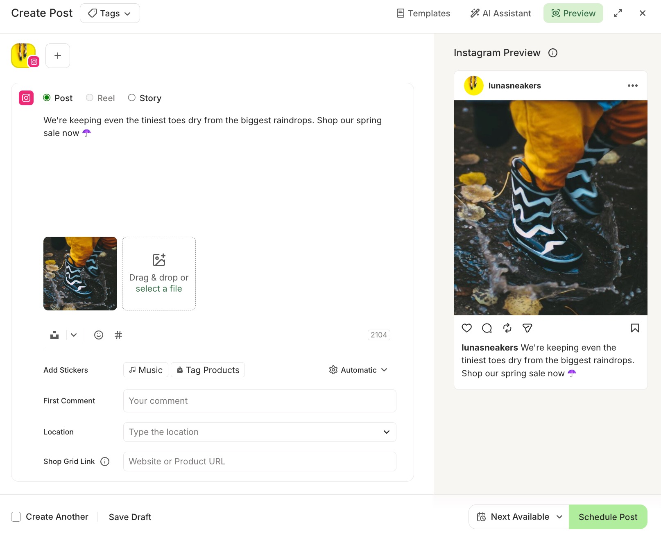Click the info icon next to Instagram Preview
The image size is (661, 534).
click(553, 53)
